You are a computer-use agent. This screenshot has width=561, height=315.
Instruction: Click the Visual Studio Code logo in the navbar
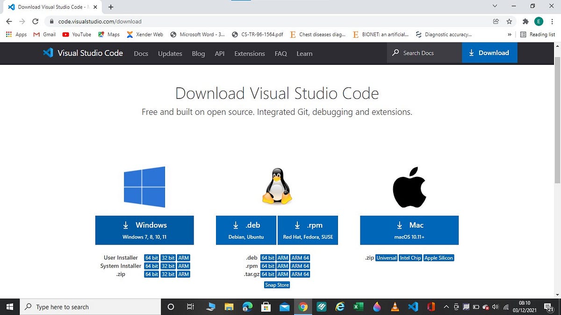(x=48, y=53)
